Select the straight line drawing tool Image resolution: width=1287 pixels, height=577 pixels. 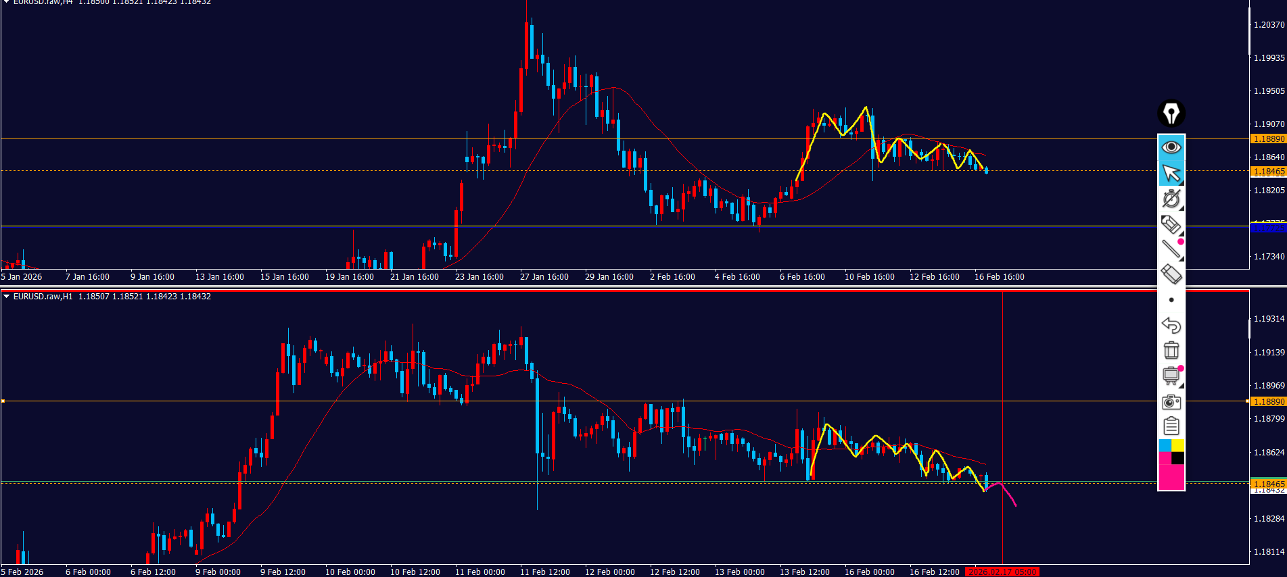coord(1171,249)
